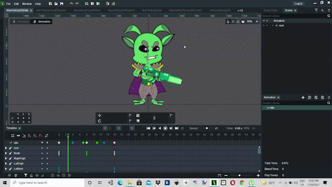Click the Scene panel add plus icon
This screenshot has height=187, width=332.
tap(322, 10)
